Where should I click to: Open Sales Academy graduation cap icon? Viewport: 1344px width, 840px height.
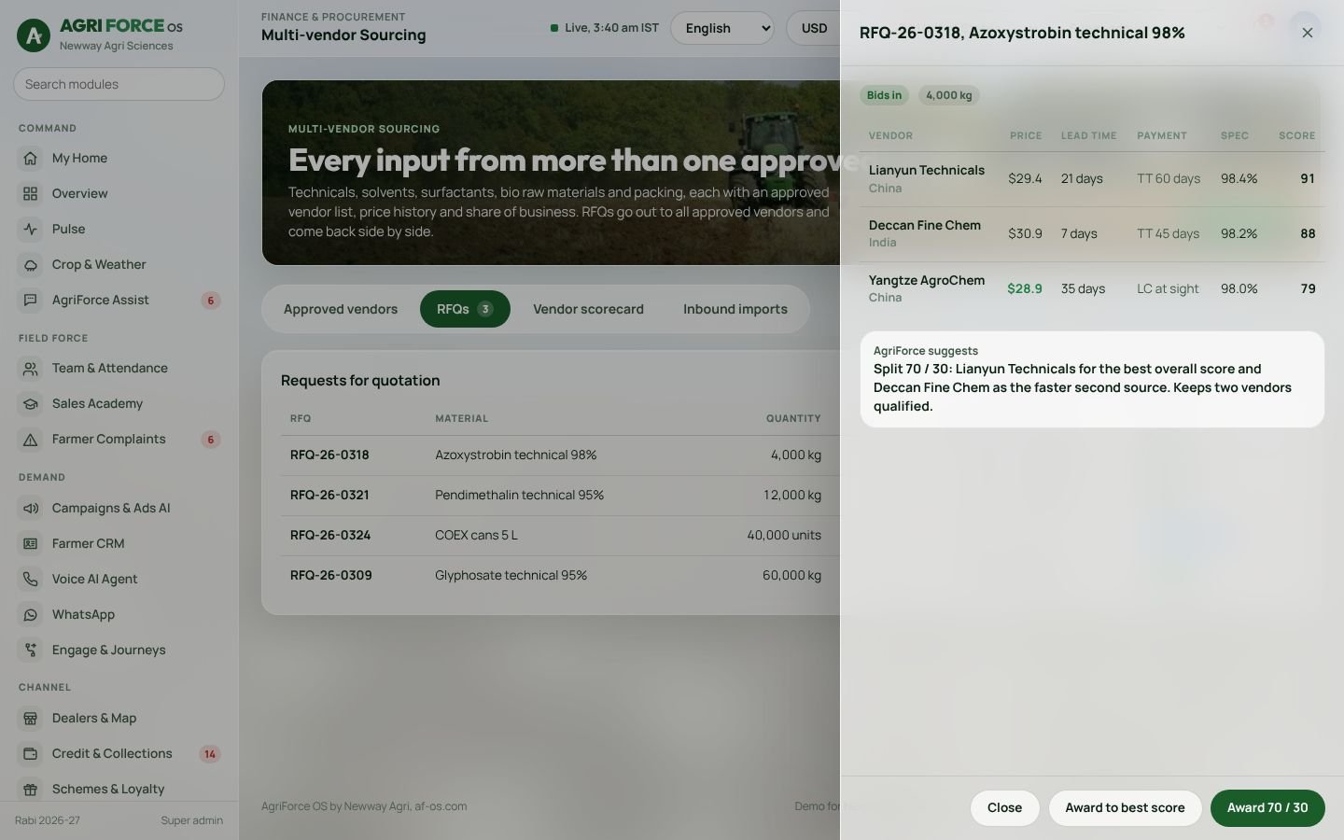point(31,404)
